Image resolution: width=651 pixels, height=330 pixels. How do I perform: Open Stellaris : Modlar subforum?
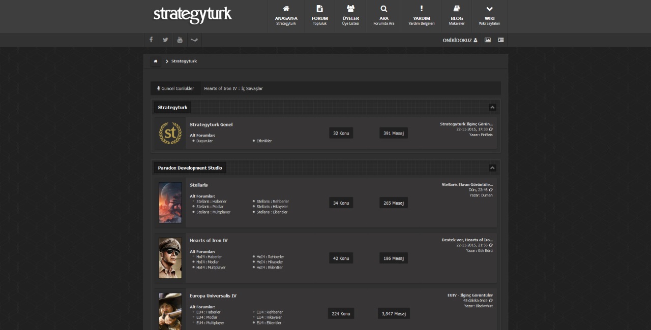click(210, 207)
